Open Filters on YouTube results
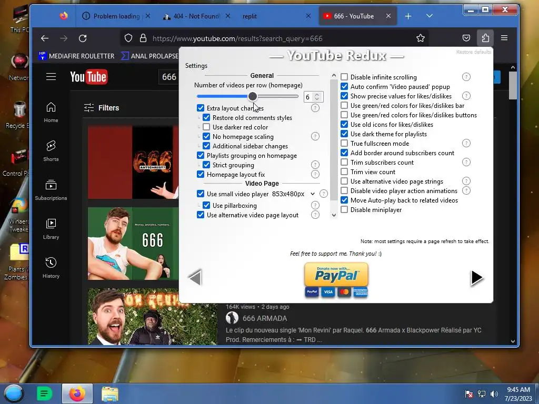This screenshot has height=404, width=539. click(x=102, y=108)
